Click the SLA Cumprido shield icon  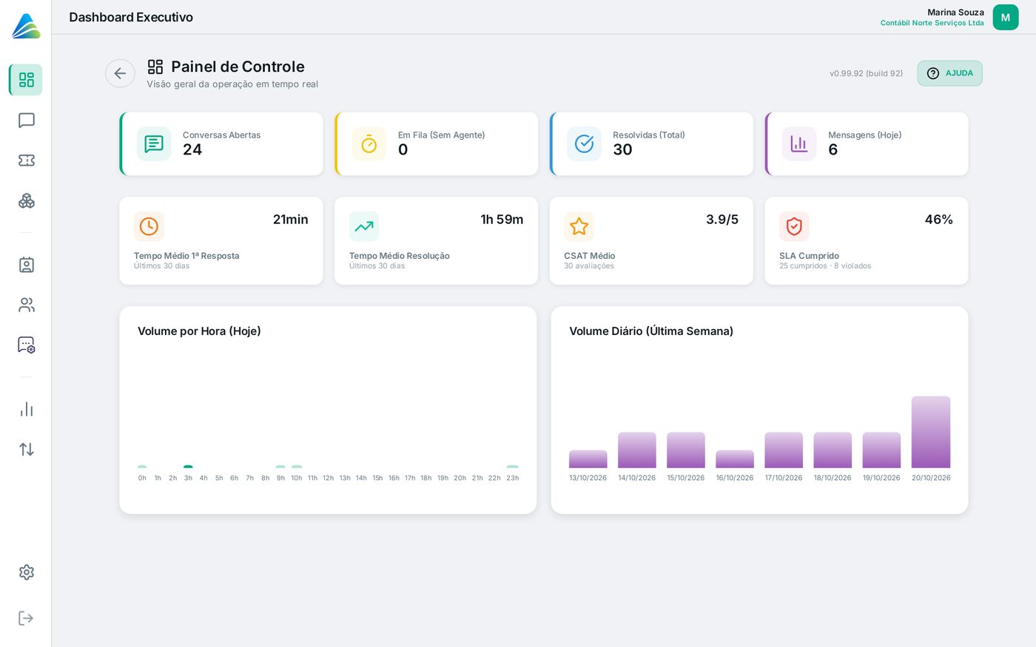pyautogui.click(x=794, y=226)
